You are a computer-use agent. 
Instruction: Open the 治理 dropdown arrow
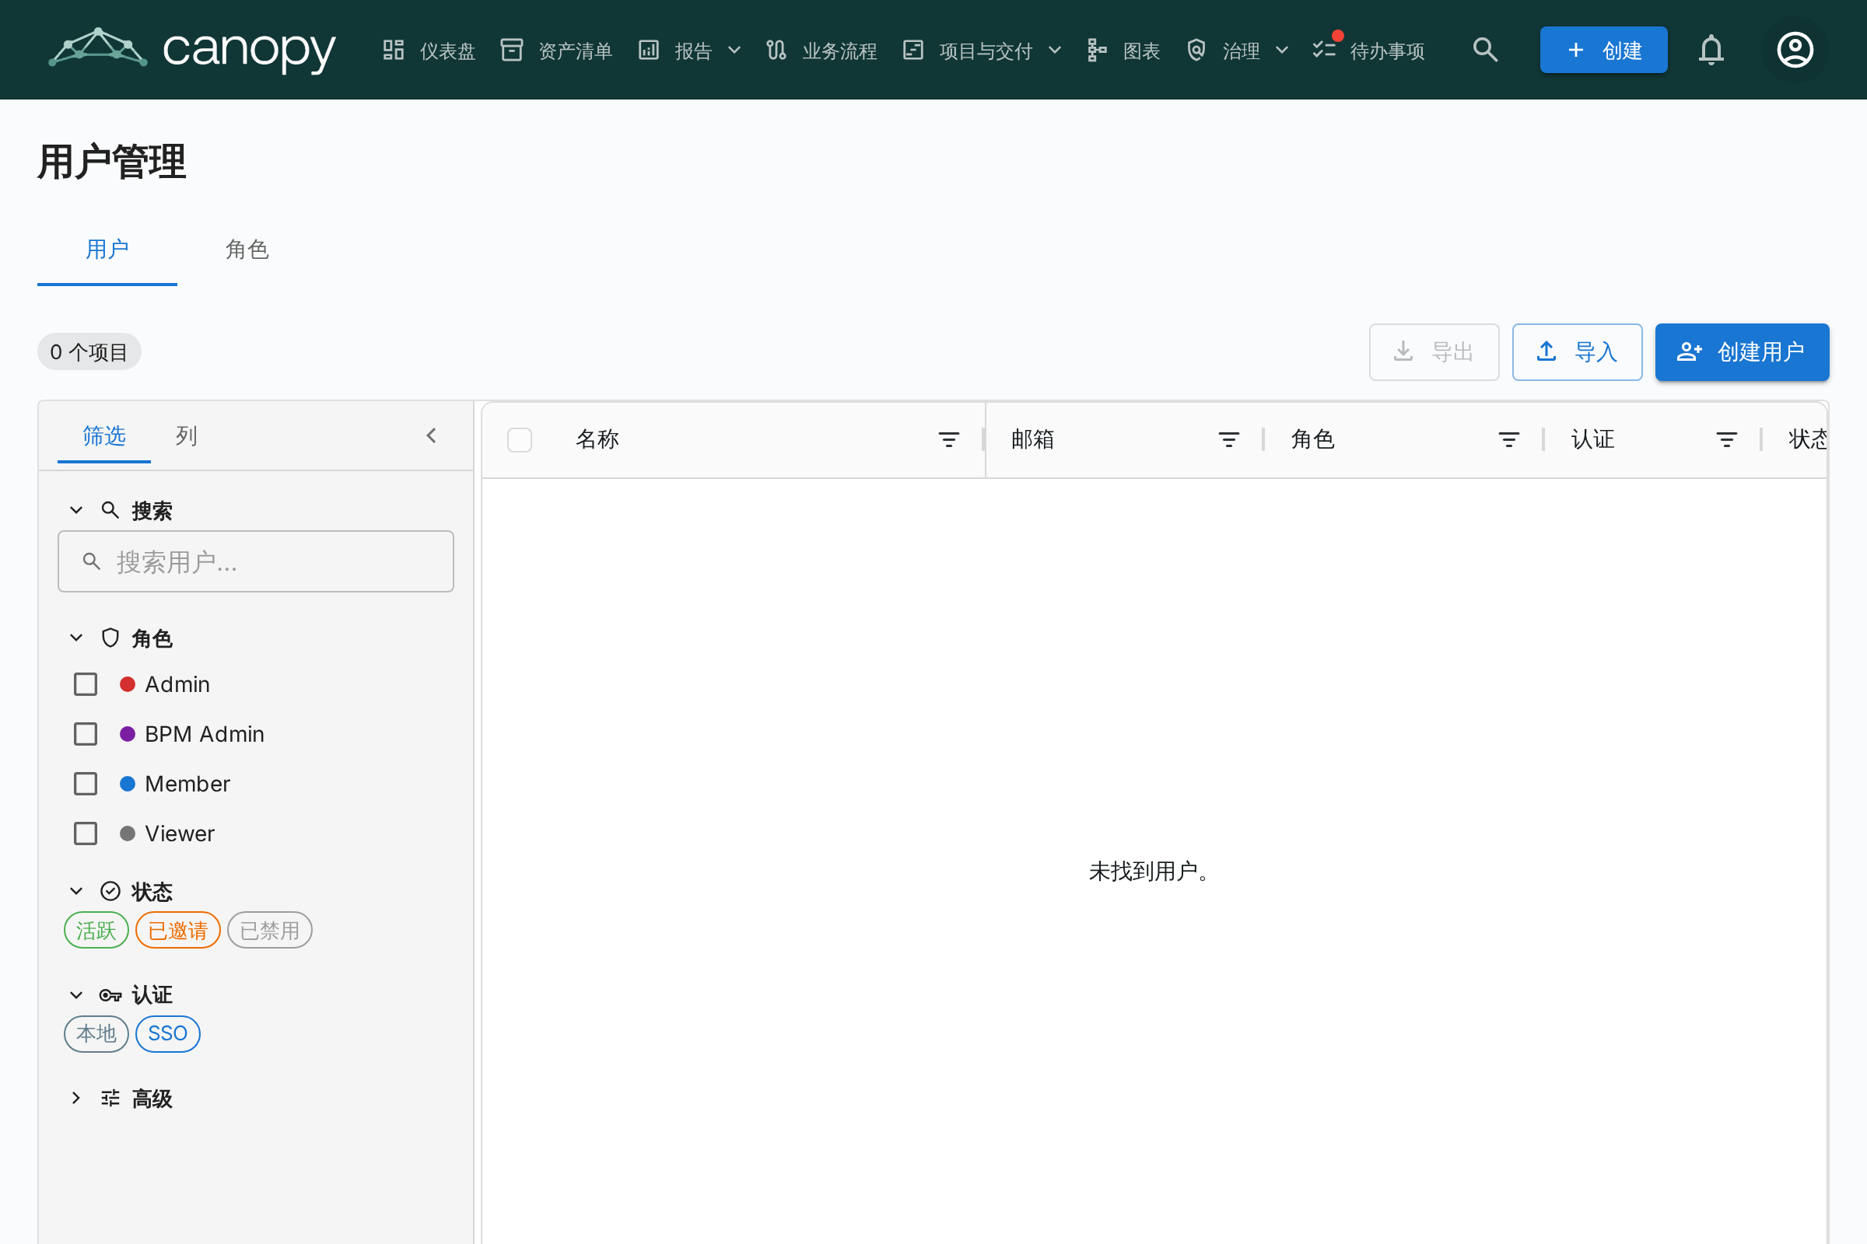[x=1282, y=50]
